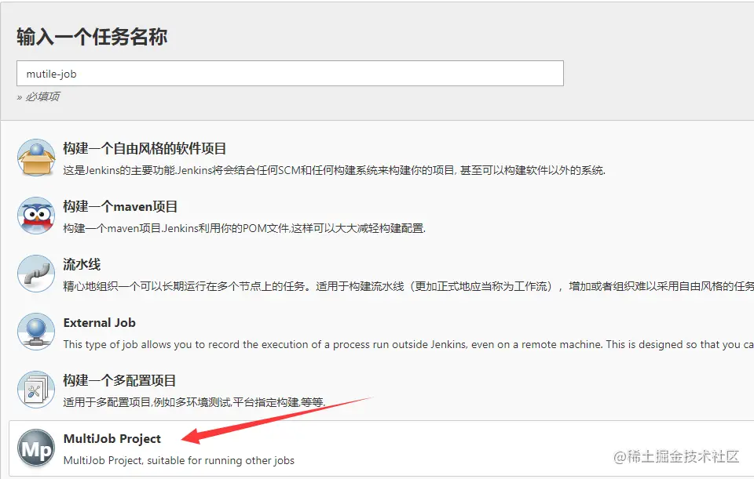Click the pipeline description starting 精心地组织
Viewport: 754px width, 479px height.
(408, 286)
